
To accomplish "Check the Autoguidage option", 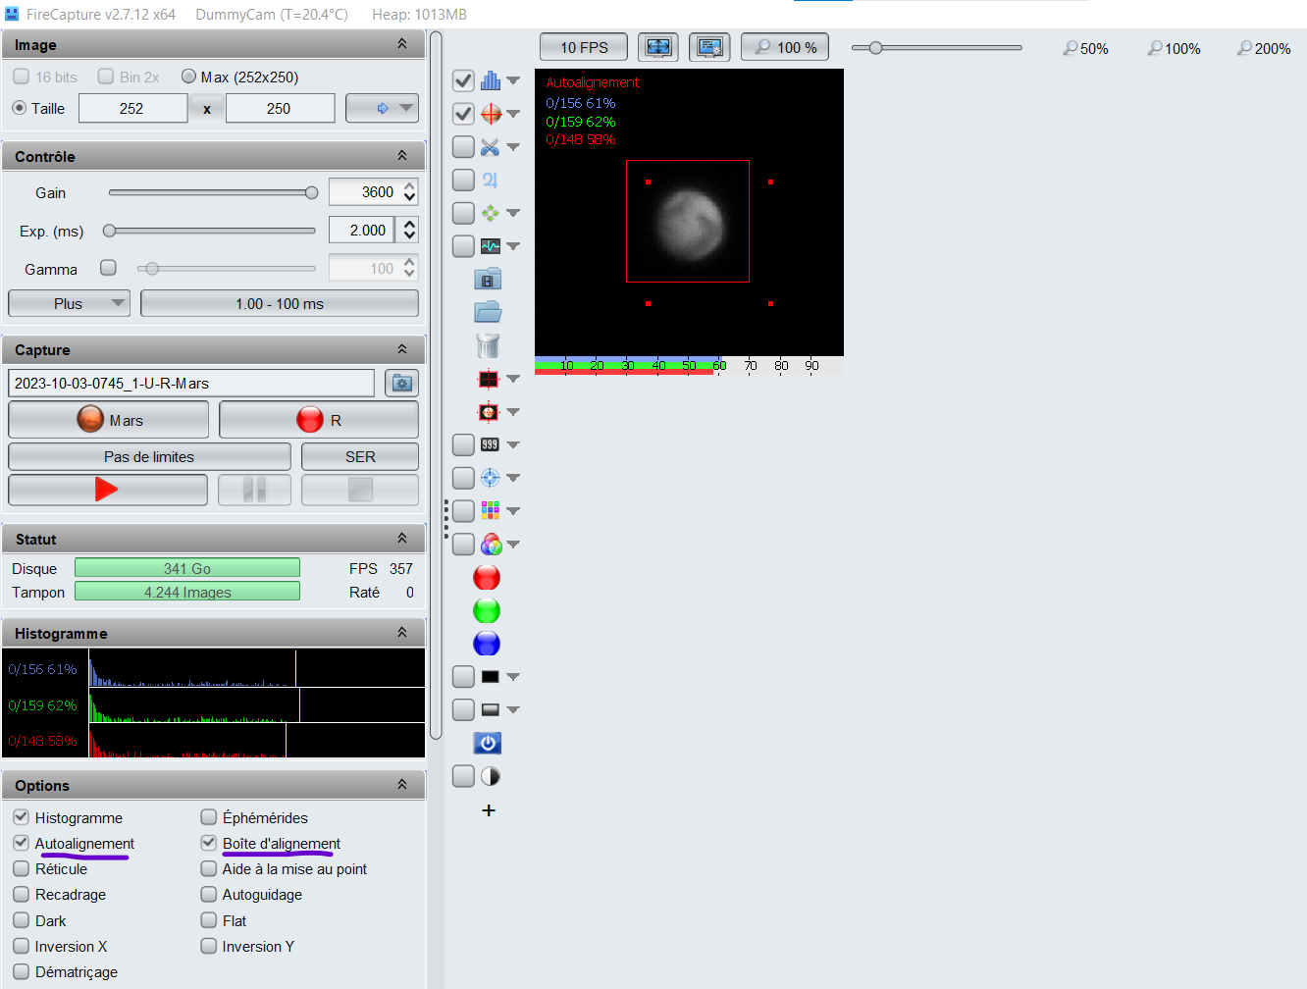I will coord(208,894).
